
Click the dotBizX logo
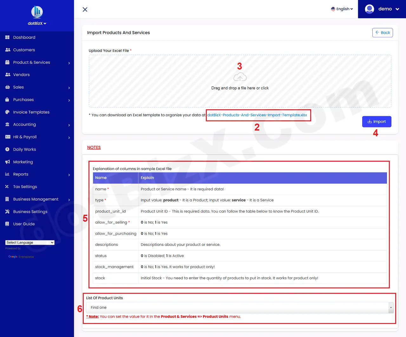coord(37,12)
